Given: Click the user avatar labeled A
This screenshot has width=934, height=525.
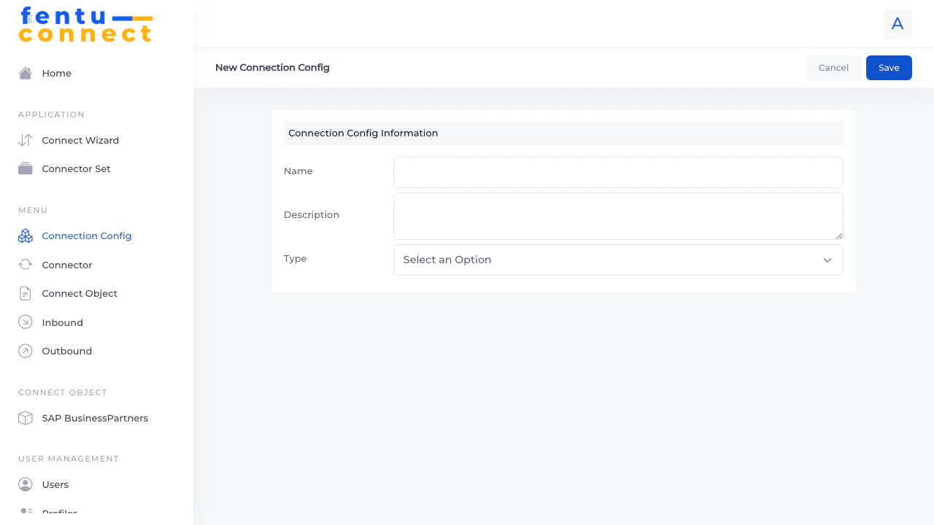Looking at the screenshot, I should tap(897, 24).
